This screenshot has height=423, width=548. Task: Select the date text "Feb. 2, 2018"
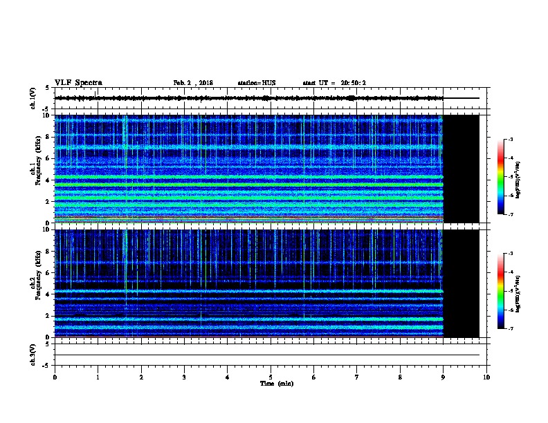[x=193, y=83]
